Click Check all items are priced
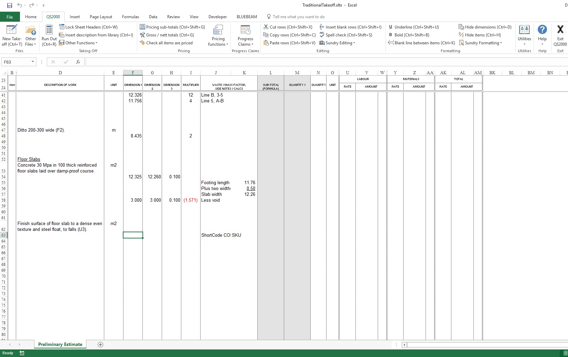This screenshot has height=357, width=568. pyautogui.click(x=166, y=43)
